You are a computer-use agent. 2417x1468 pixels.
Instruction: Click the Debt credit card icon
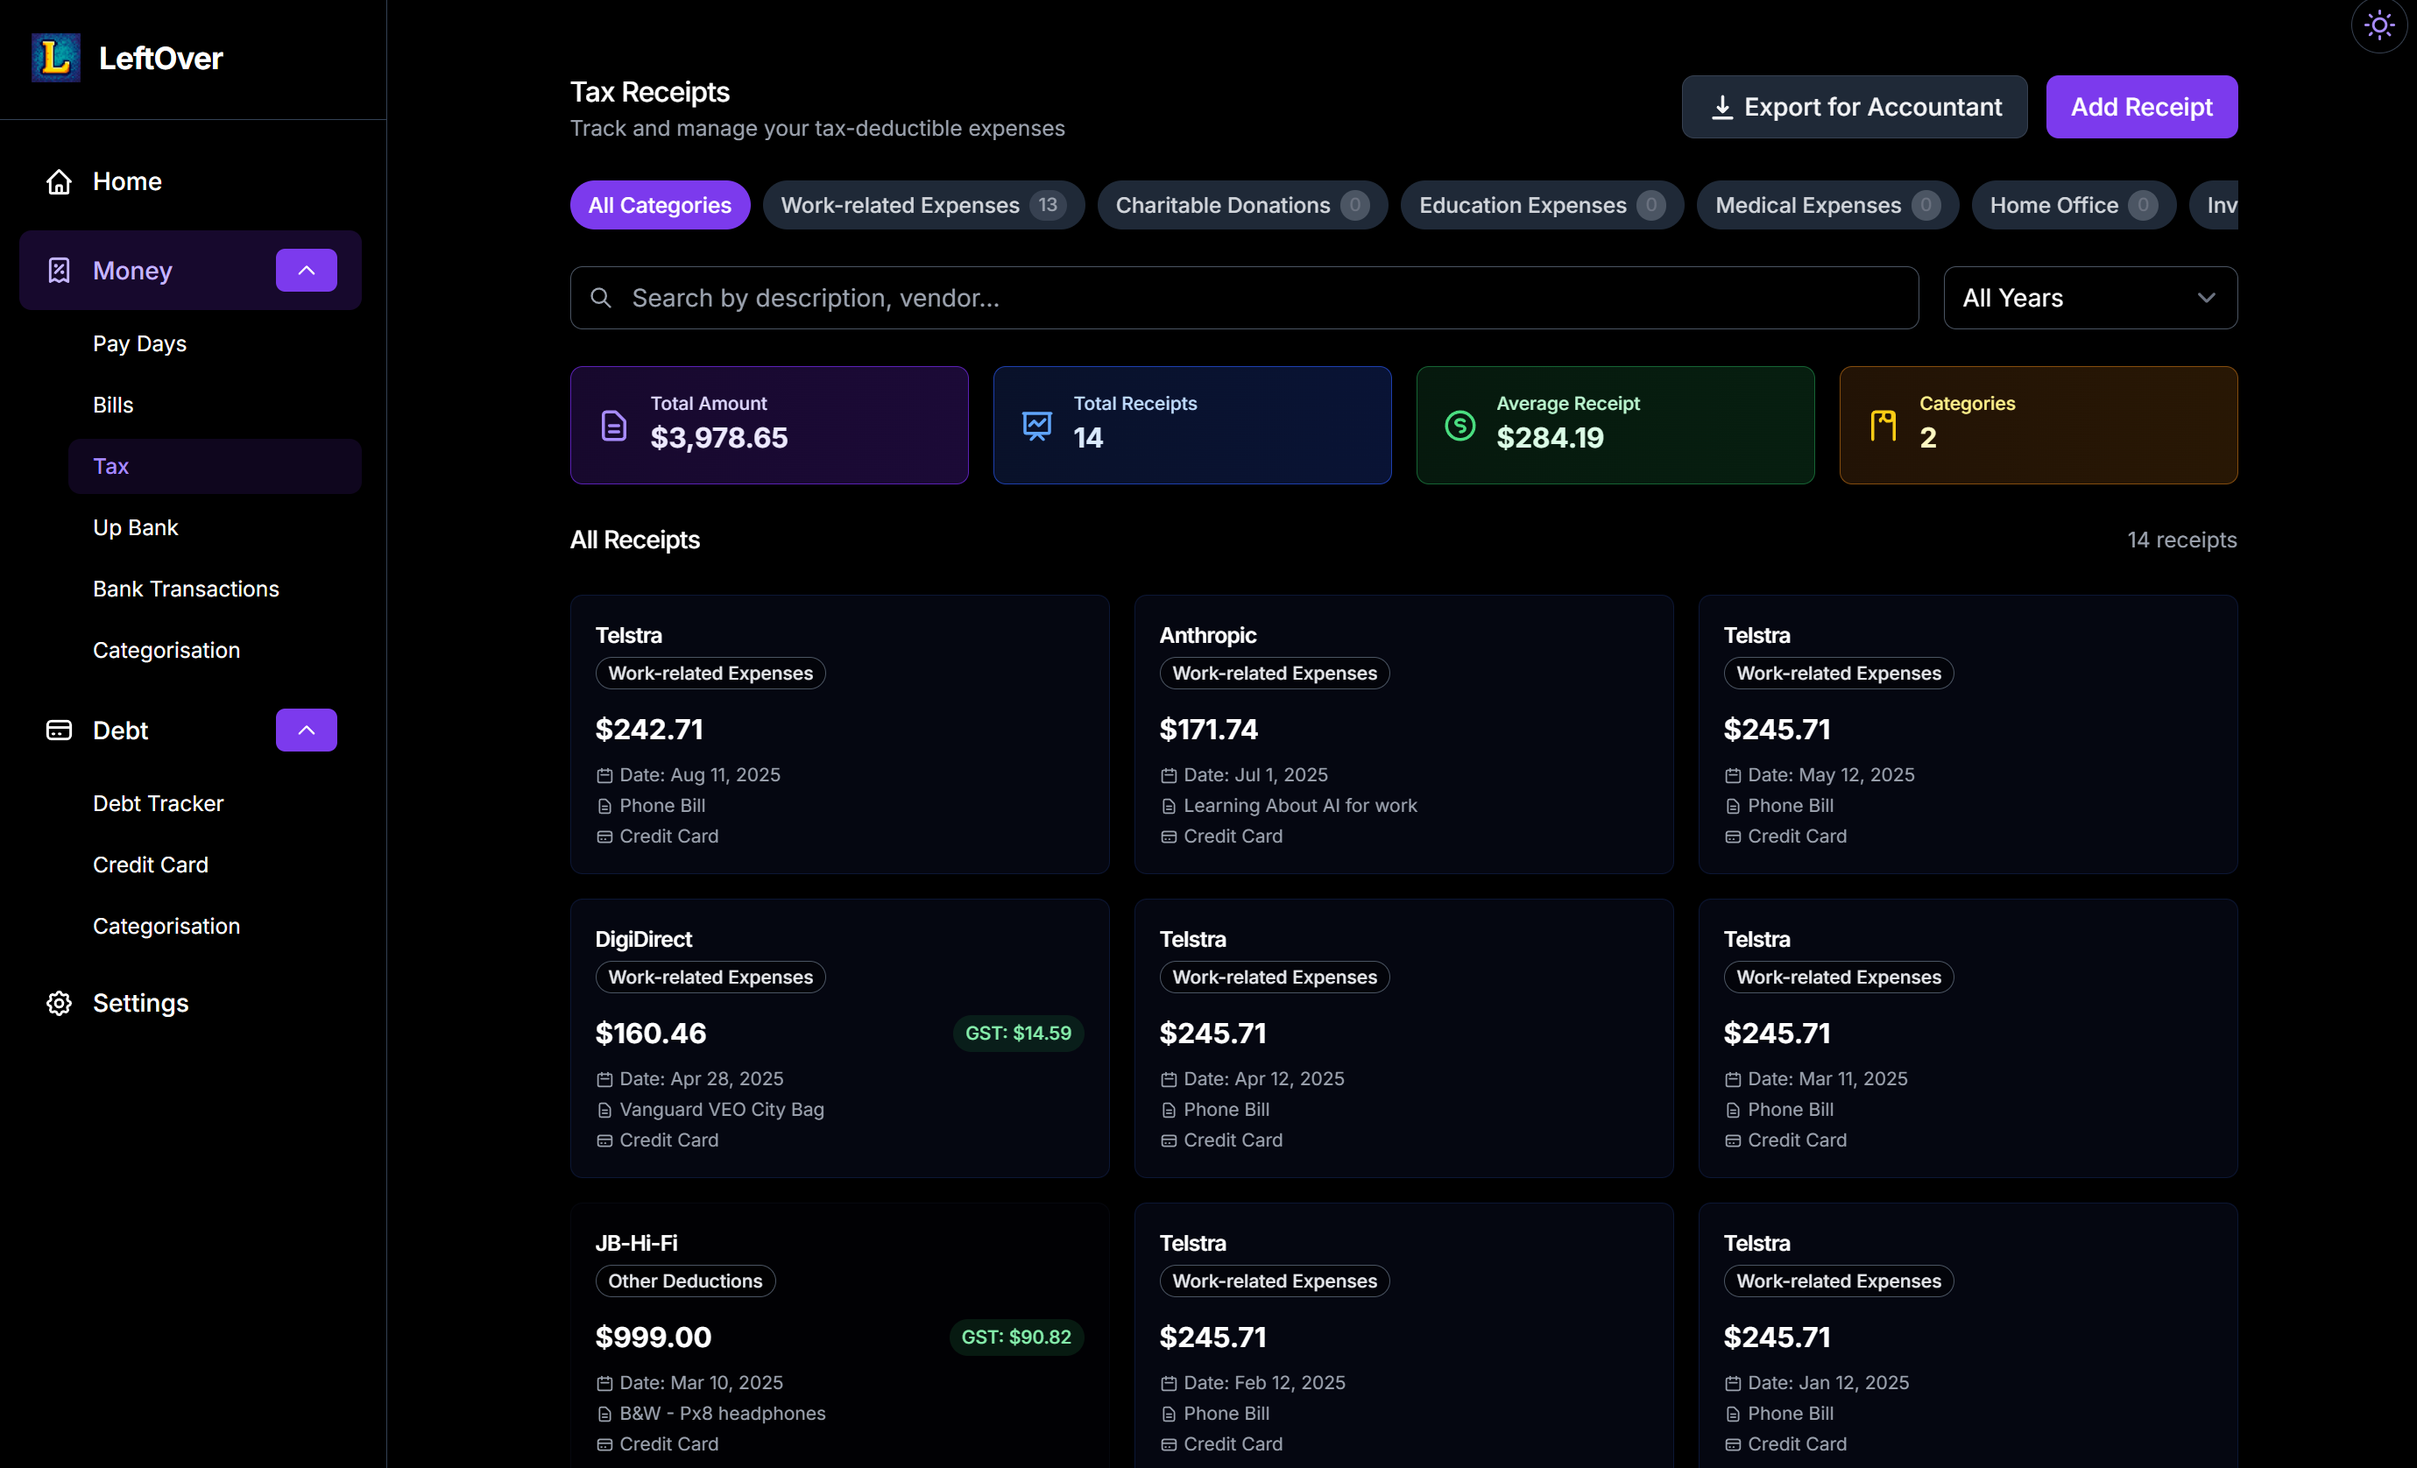tap(59, 730)
